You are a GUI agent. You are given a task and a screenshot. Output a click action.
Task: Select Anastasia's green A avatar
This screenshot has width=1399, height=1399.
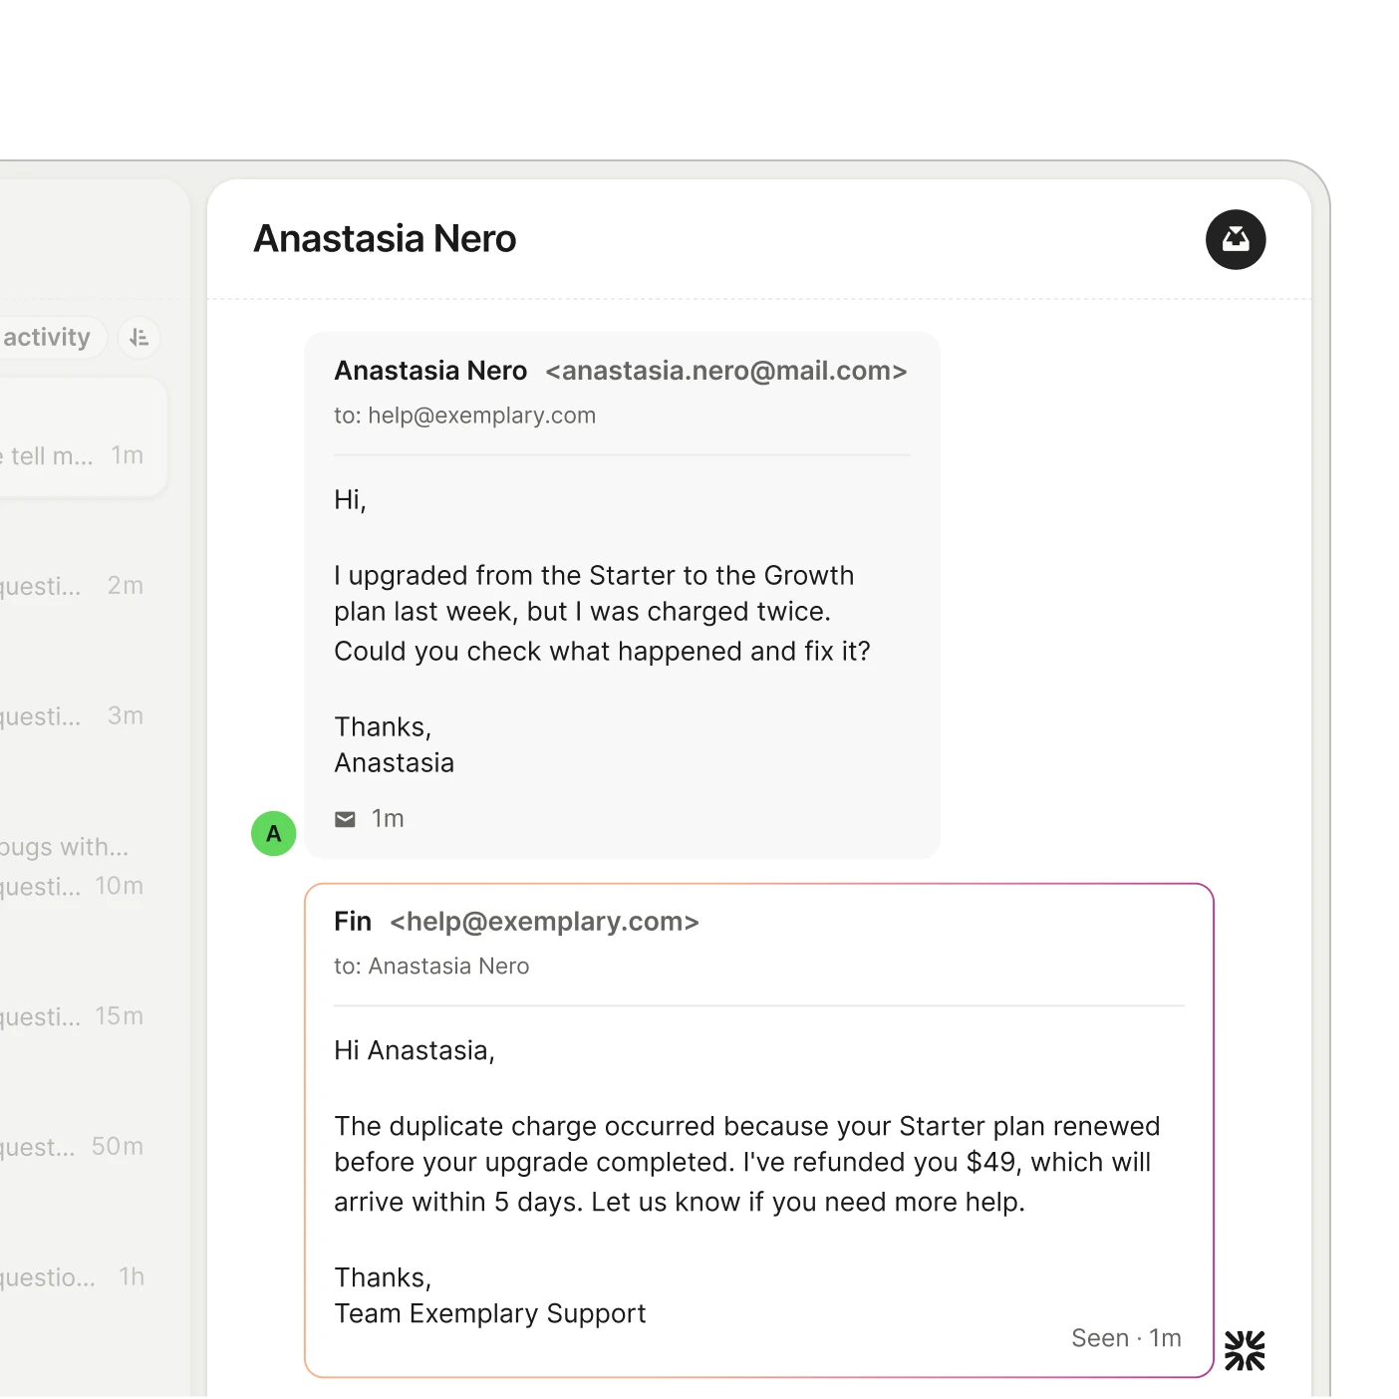point(273,833)
